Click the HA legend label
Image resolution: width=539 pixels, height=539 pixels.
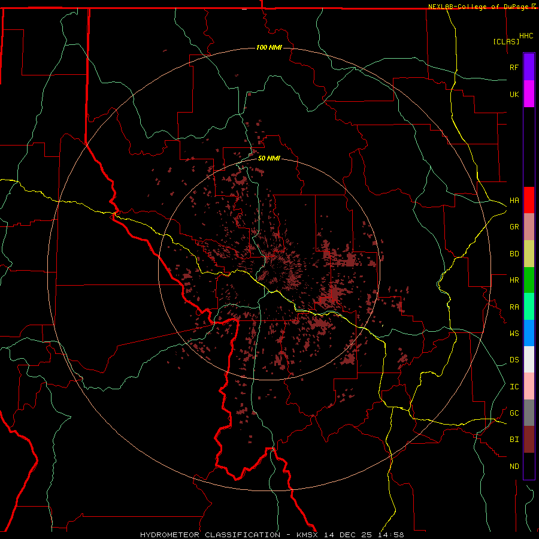(514, 200)
